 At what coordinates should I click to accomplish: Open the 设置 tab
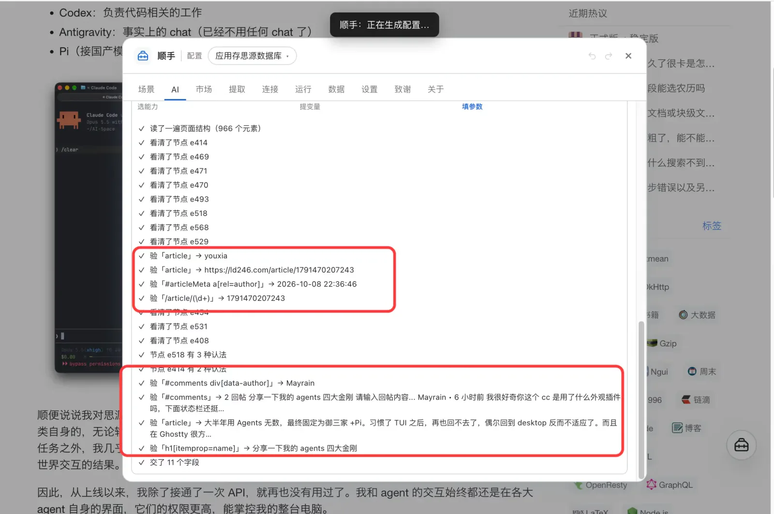pos(370,89)
